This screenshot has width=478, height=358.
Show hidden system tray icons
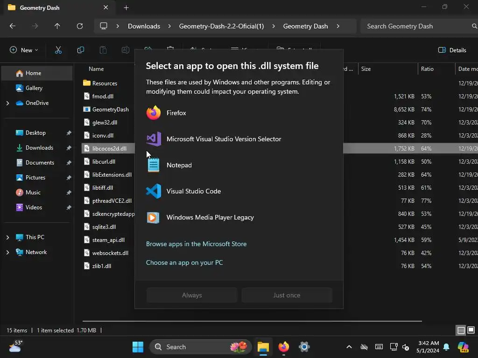pyautogui.click(x=349, y=347)
